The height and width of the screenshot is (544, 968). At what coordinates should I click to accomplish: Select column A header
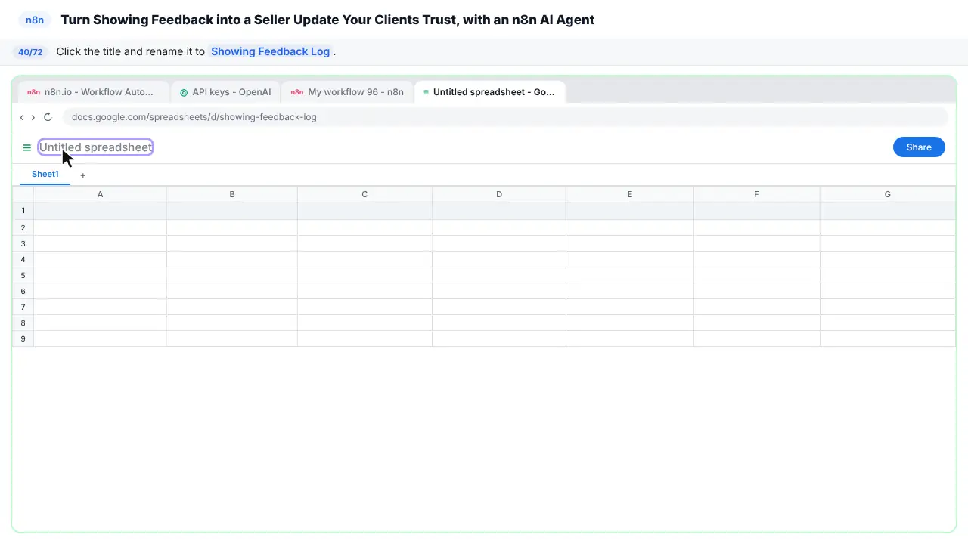100,194
